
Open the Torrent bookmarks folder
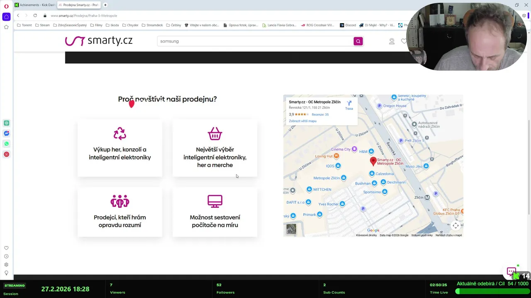tap(24, 25)
